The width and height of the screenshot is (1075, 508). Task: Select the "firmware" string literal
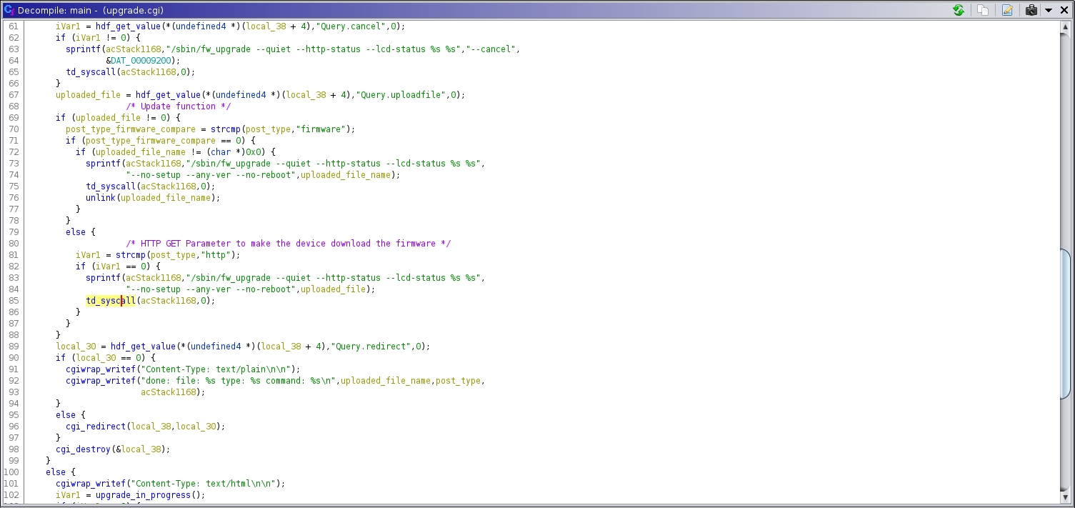321,129
